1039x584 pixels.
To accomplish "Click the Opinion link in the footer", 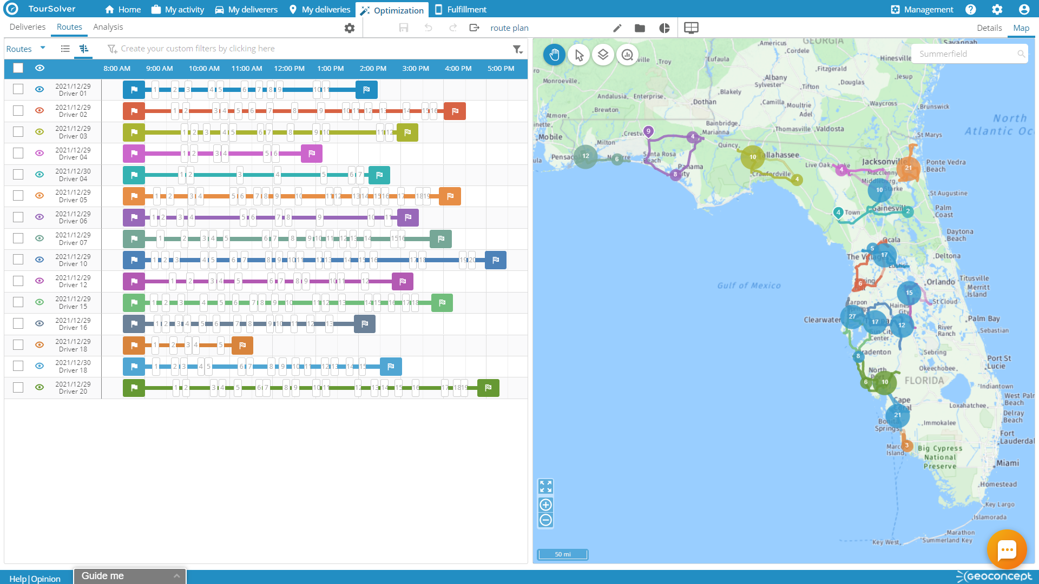I will tap(45, 579).
